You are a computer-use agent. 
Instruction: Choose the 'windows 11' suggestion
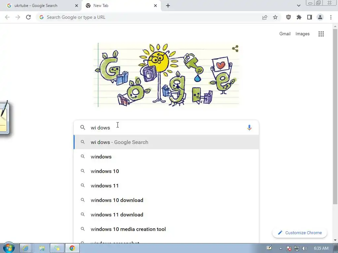[x=166, y=185]
